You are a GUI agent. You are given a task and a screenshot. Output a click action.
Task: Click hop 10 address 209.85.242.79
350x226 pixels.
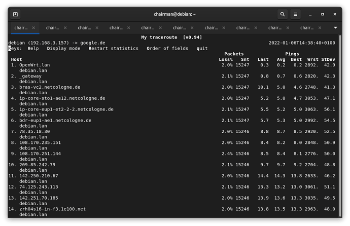point(37,165)
